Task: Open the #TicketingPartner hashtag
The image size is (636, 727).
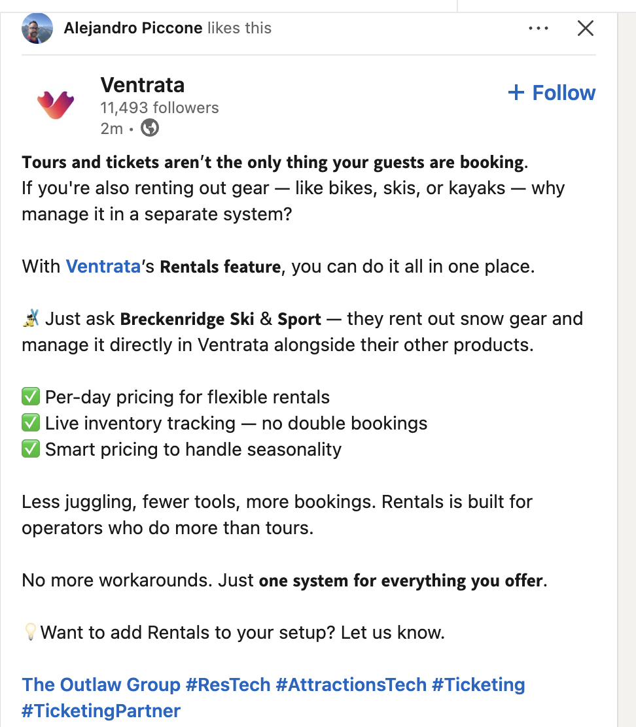Action: 101,711
